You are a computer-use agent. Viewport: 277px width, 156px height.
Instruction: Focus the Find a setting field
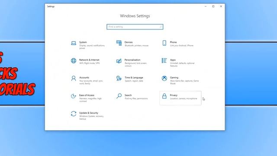point(135,27)
